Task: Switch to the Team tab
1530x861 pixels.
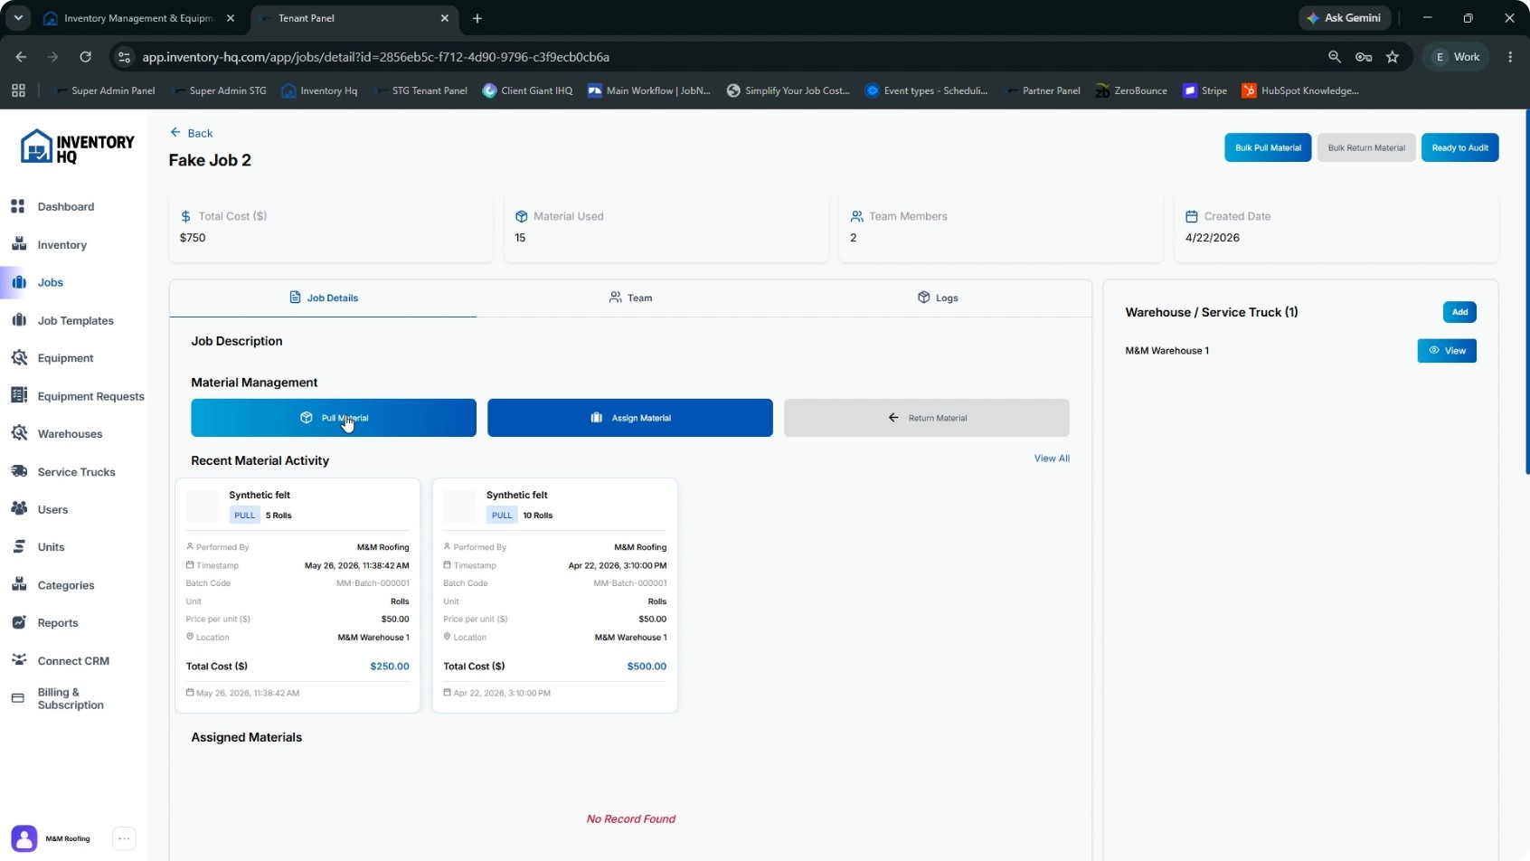Action: tap(630, 298)
